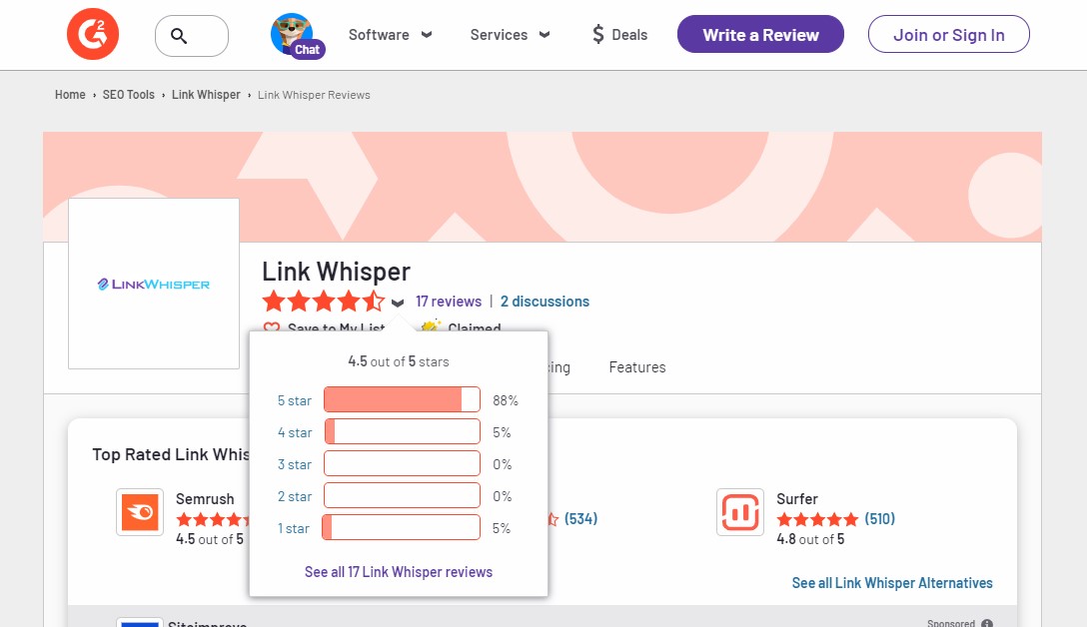Screen dimensions: 1087x627
Task: Expand the Services menu
Action: (511, 35)
